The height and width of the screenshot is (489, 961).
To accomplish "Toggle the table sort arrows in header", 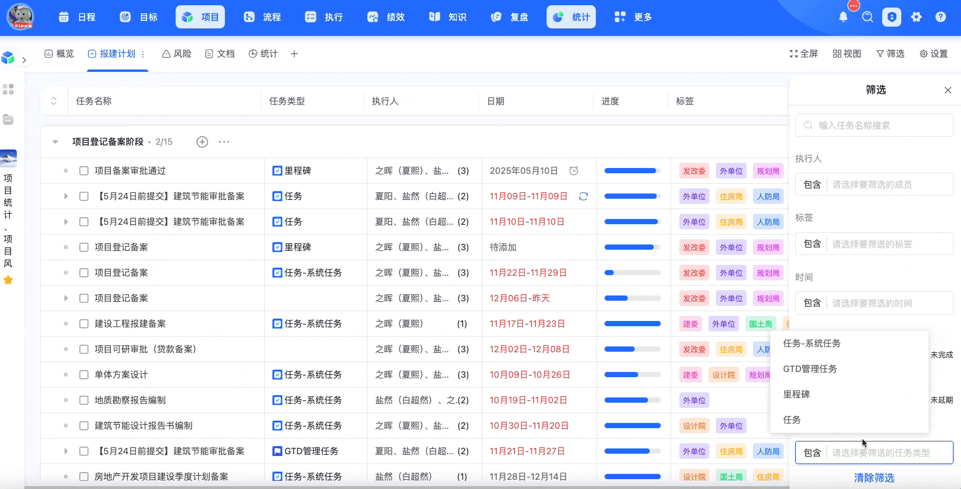I will coord(54,101).
